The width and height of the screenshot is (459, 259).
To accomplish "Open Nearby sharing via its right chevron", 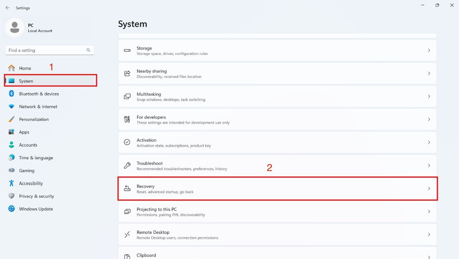I will [429, 74].
